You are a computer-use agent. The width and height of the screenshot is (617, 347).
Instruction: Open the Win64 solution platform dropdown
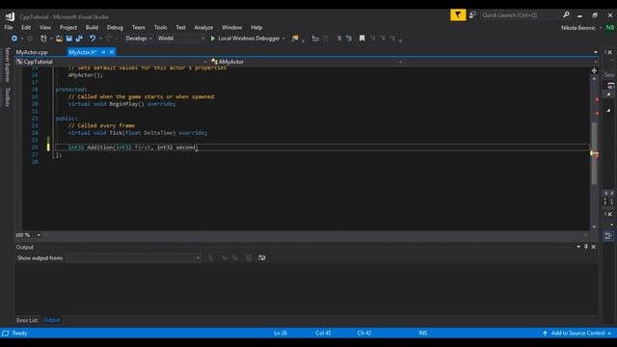click(181, 39)
